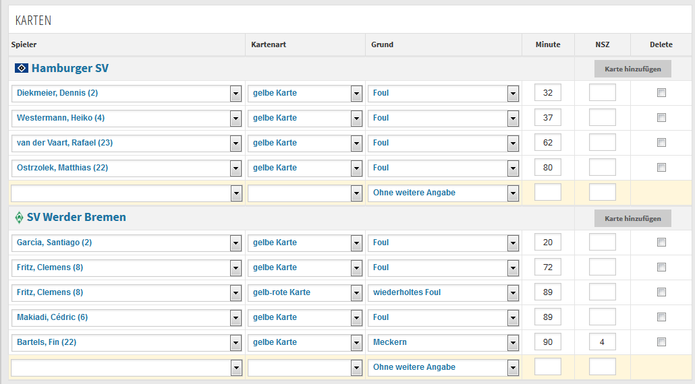Click the Minute field showing 72 for Fritz

coord(548,267)
